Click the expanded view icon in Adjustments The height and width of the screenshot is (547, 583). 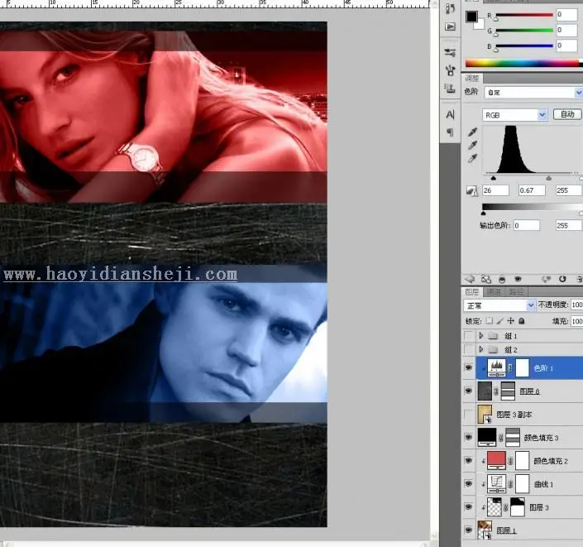point(486,279)
